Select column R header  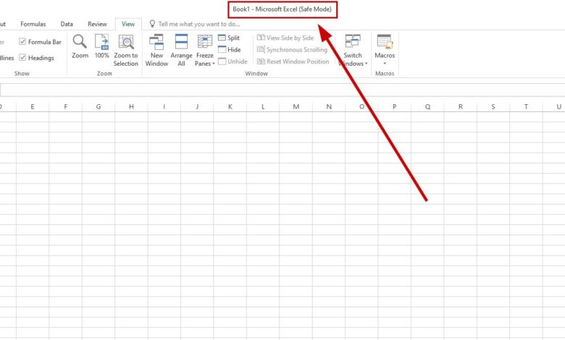(461, 106)
